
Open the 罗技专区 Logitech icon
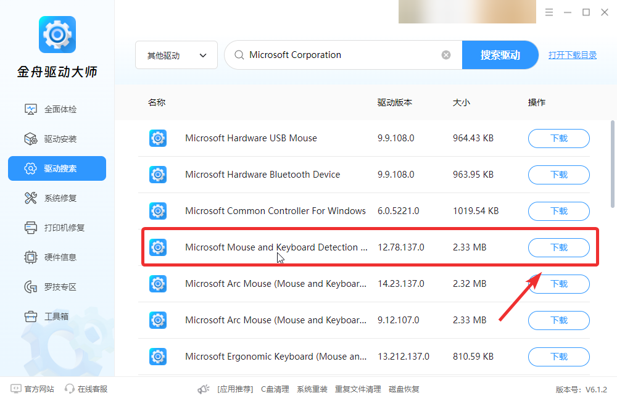(x=31, y=287)
